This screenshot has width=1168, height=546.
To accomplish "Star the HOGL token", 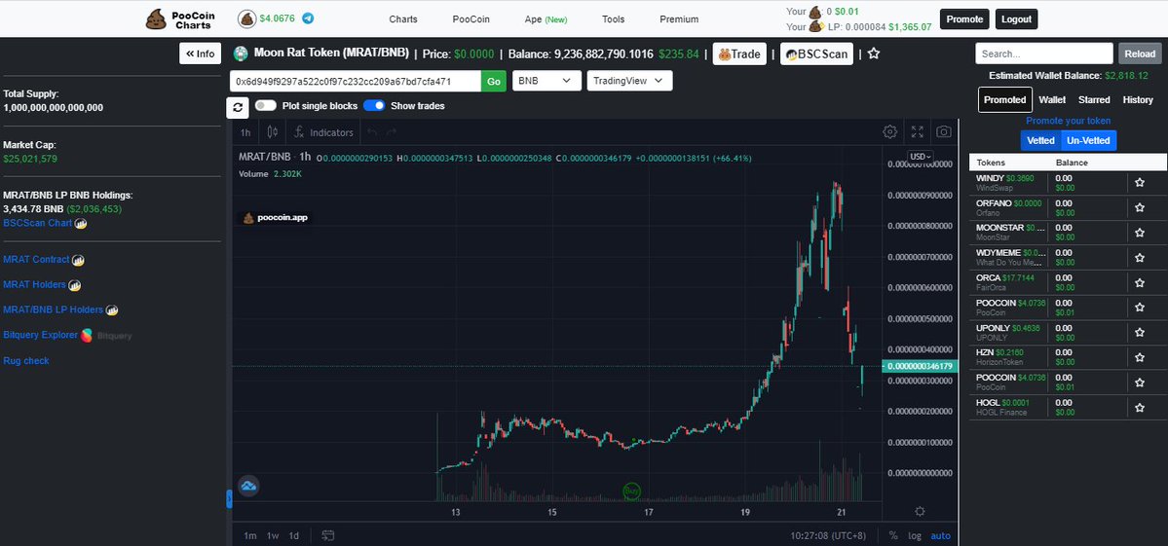I will [x=1140, y=408].
